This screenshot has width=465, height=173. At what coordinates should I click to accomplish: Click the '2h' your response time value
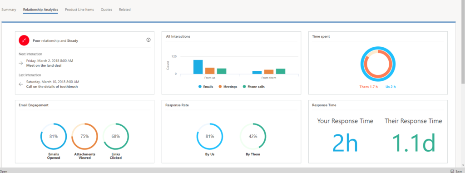(x=345, y=143)
